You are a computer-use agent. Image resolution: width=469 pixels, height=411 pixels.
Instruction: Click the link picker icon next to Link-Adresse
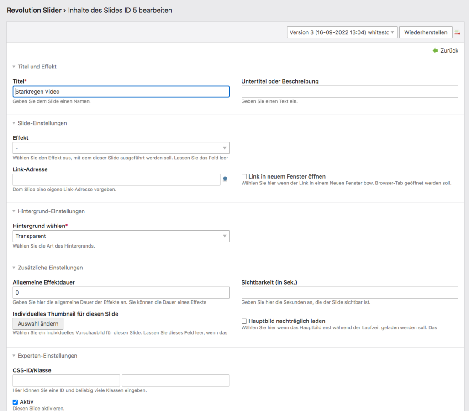point(225,179)
